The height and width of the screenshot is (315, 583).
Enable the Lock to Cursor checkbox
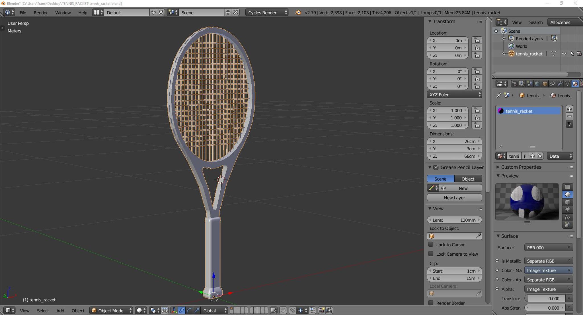[431, 245]
